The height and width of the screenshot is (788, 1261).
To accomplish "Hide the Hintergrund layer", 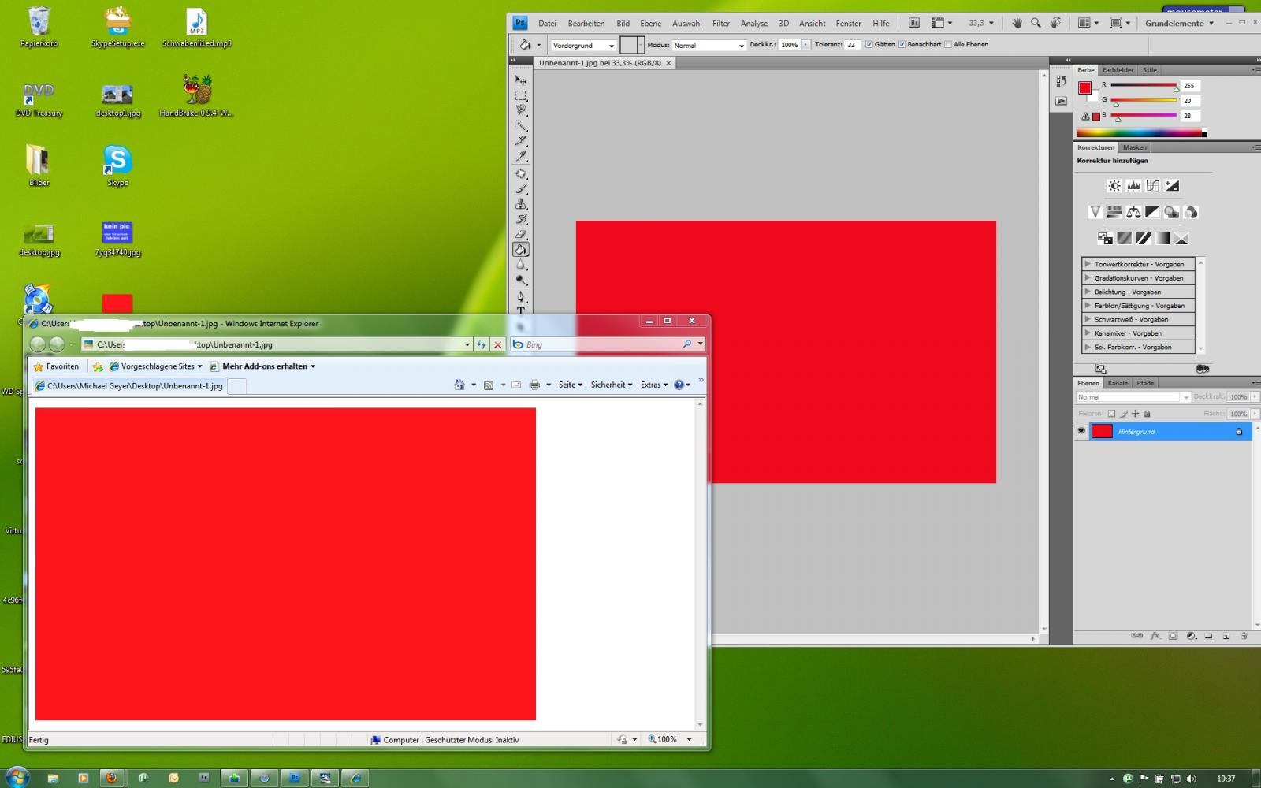I will pyautogui.click(x=1081, y=431).
